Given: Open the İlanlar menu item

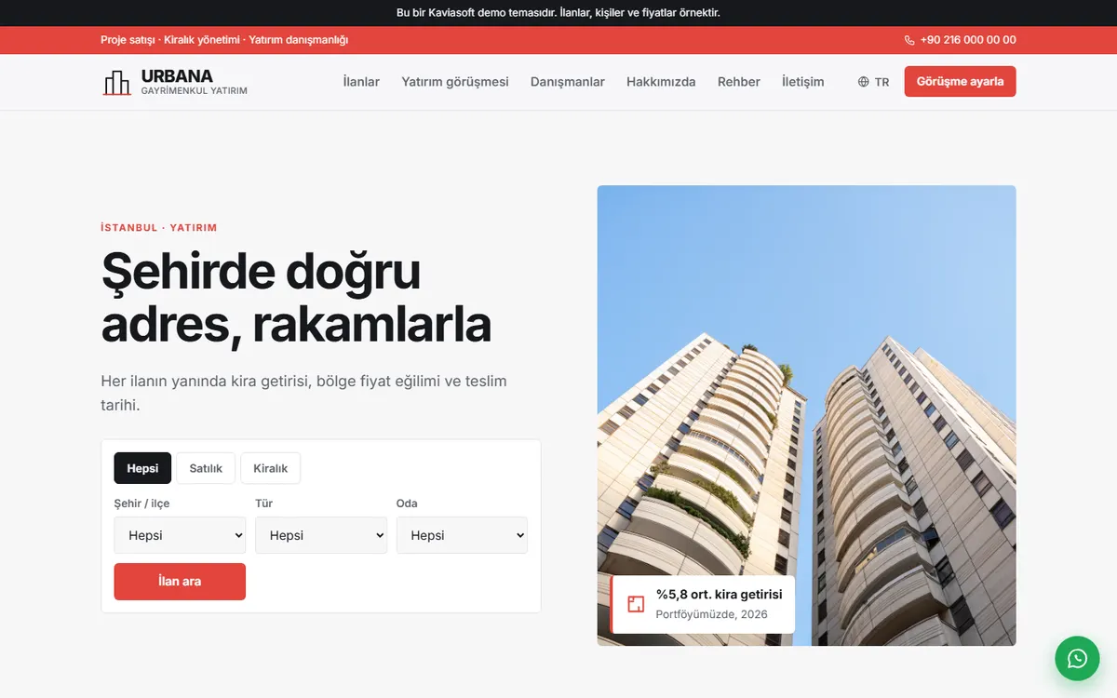Looking at the screenshot, I should (361, 82).
